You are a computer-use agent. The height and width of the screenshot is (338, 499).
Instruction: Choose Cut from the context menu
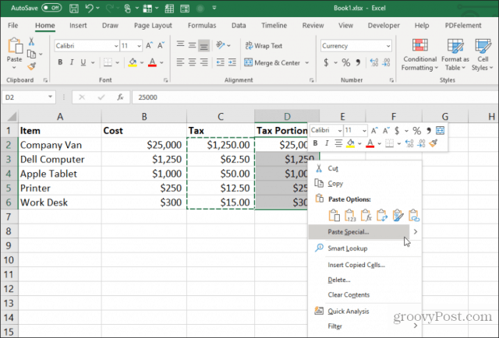[x=333, y=168]
